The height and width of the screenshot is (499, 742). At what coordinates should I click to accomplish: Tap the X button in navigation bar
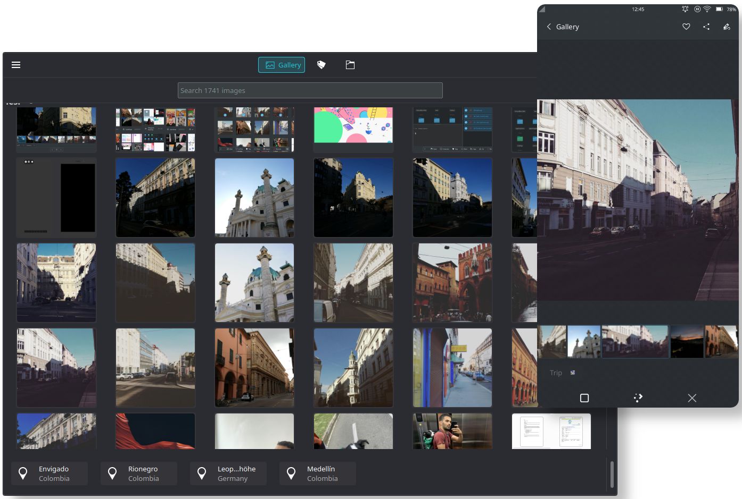pos(692,398)
